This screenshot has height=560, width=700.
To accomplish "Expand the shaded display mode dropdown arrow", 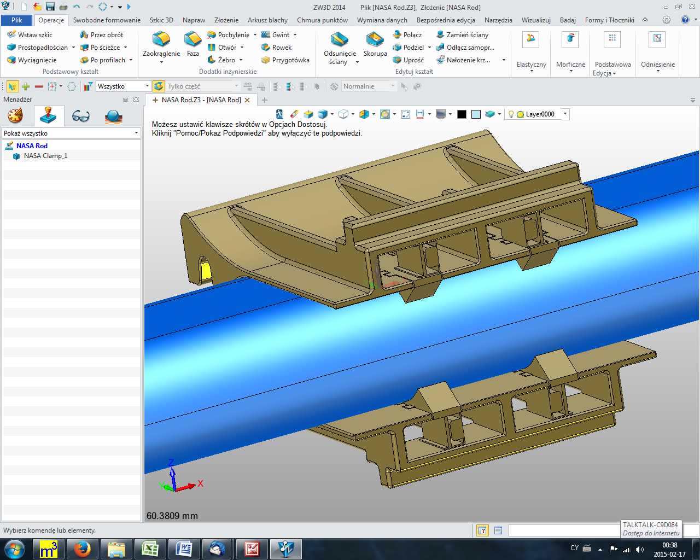I will click(x=331, y=114).
